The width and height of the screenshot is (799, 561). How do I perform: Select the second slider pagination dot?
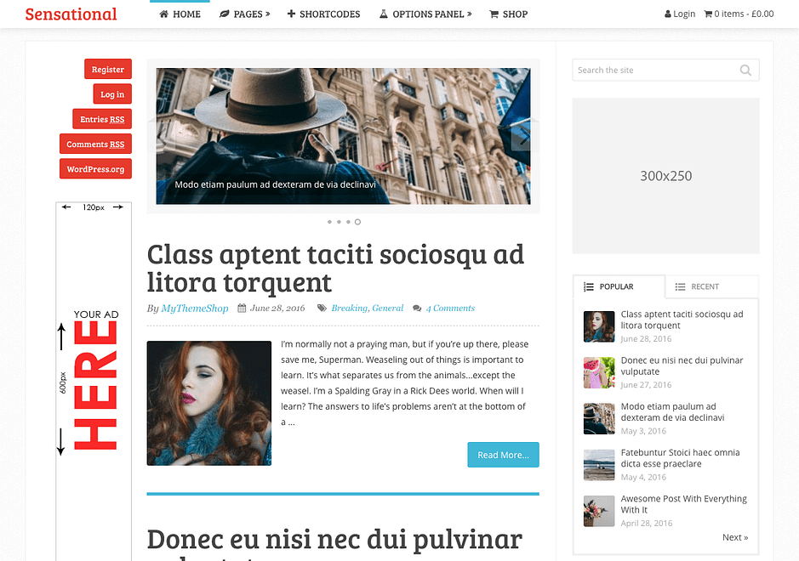(339, 222)
